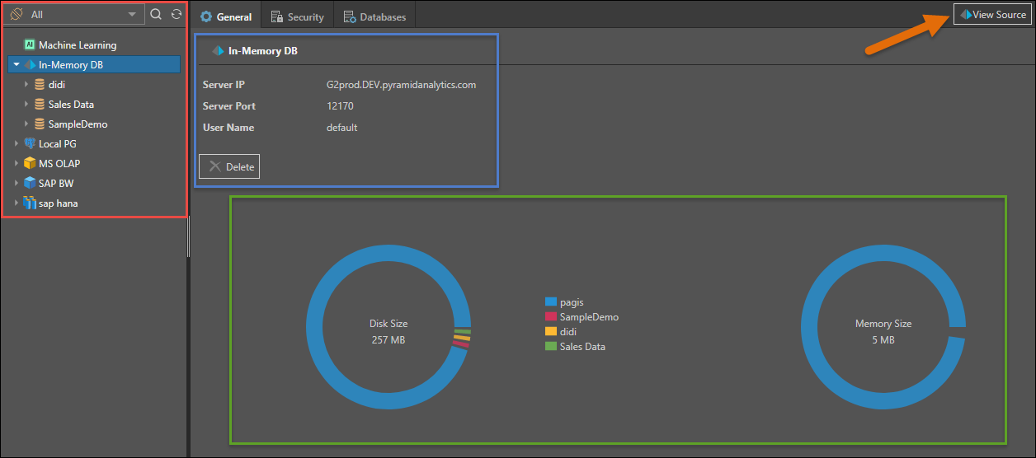Click the SAP BW server icon
This screenshot has width=1036, height=458.
pyautogui.click(x=30, y=183)
